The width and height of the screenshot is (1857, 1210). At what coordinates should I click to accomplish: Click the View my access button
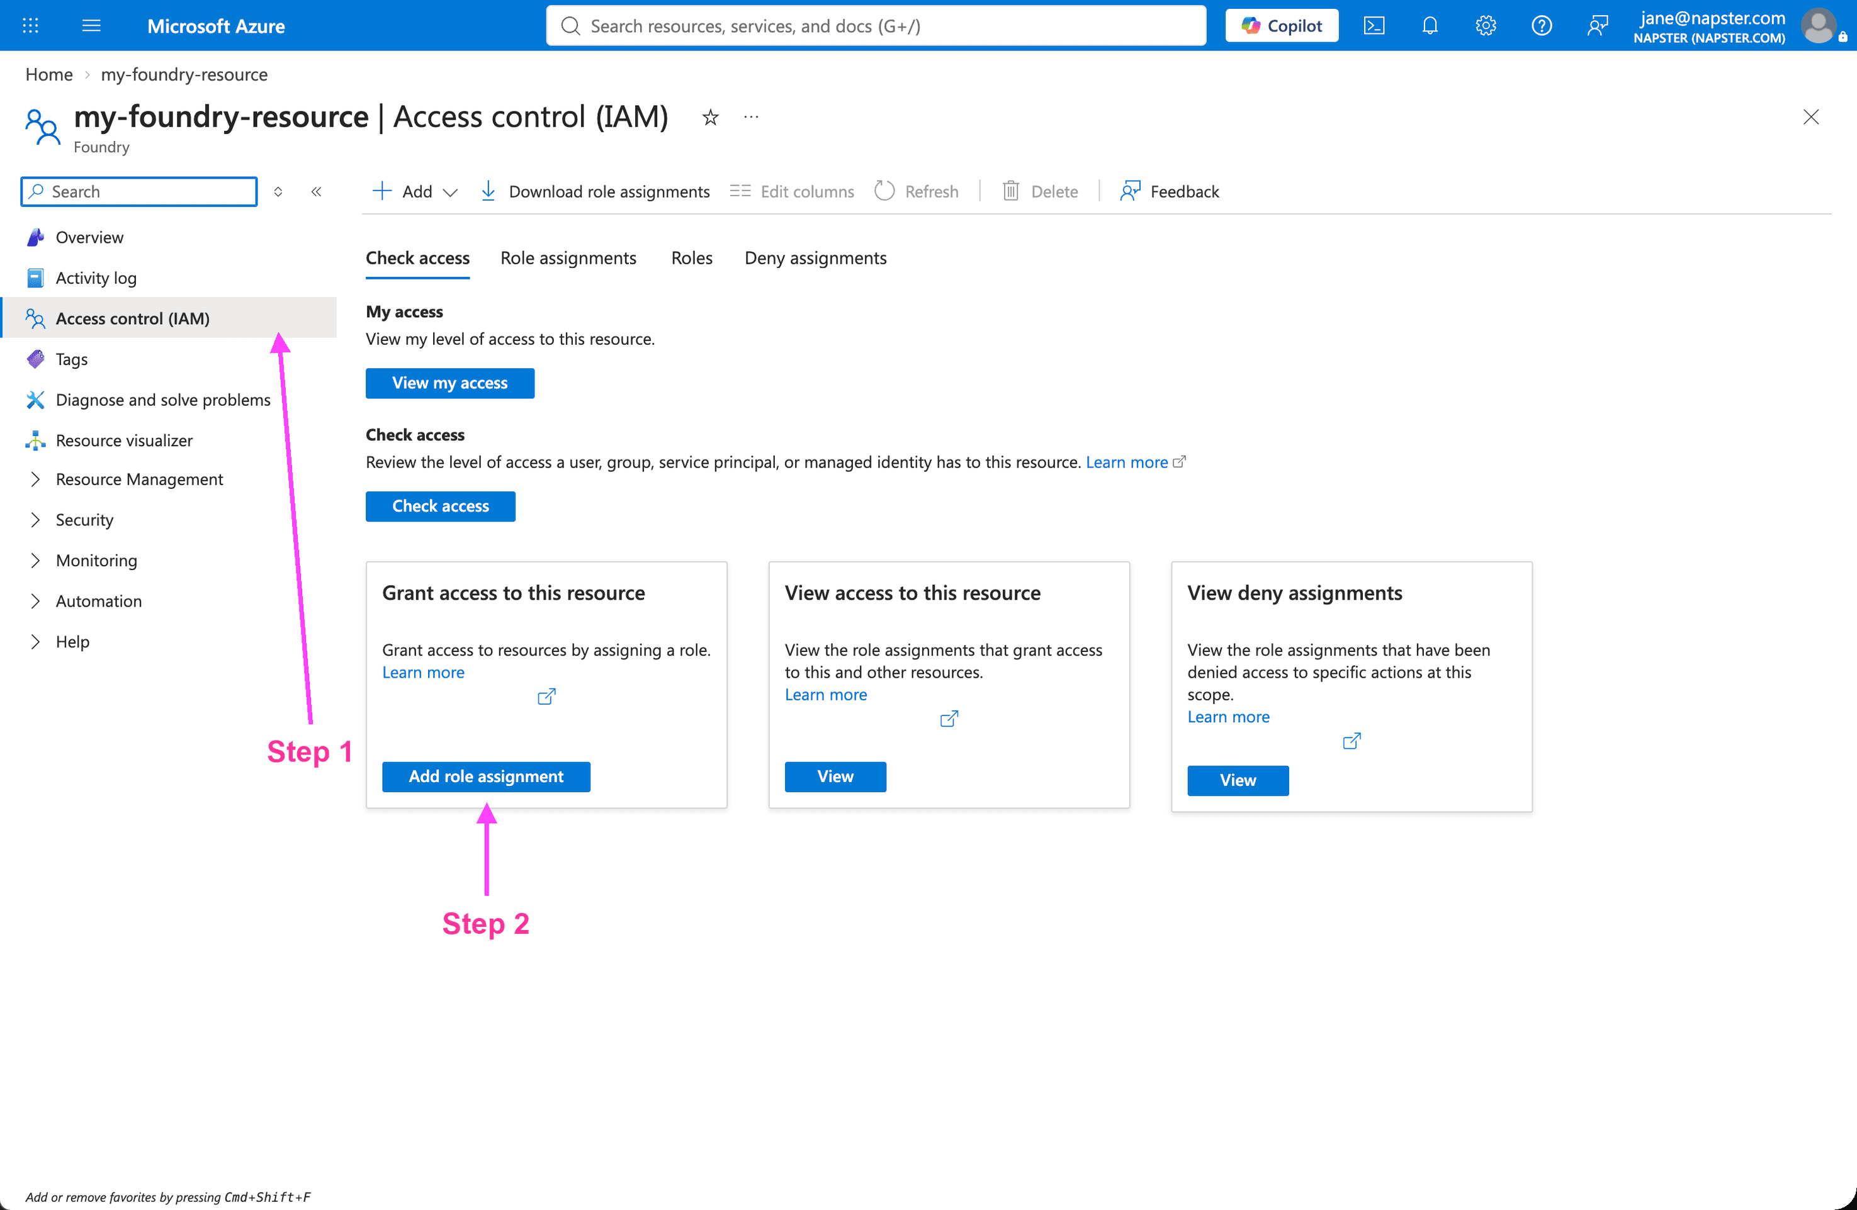(449, 383)
